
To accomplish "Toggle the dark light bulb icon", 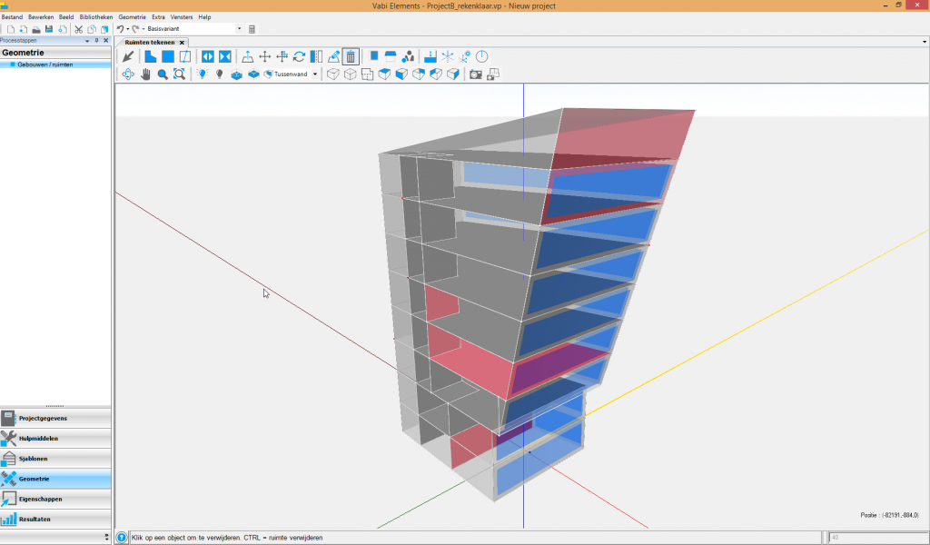I will coord(219,74).
